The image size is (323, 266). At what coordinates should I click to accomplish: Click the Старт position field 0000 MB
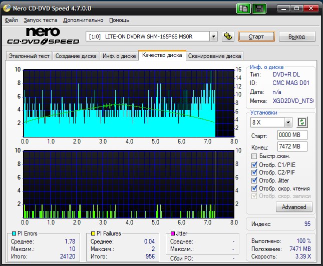coord(292,135)
